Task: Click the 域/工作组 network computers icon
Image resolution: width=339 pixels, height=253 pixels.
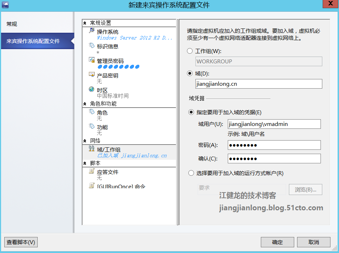Action: [x=92, y=148]
